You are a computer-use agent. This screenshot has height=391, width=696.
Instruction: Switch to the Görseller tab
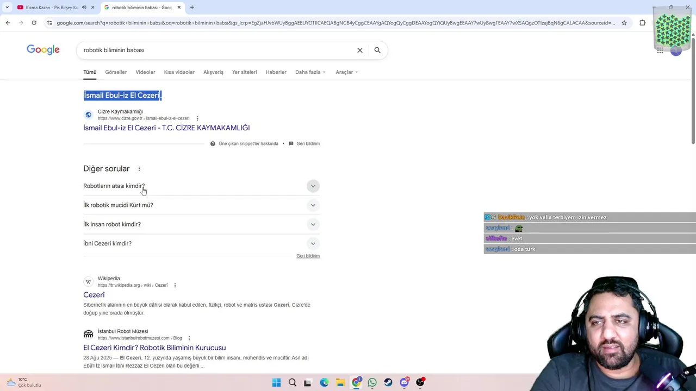[116, 72]
